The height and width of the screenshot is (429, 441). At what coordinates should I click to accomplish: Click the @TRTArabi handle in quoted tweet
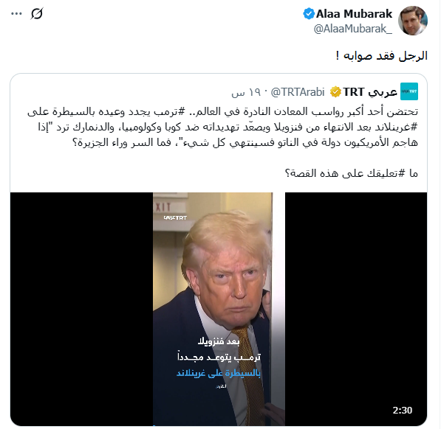(298, 92)
